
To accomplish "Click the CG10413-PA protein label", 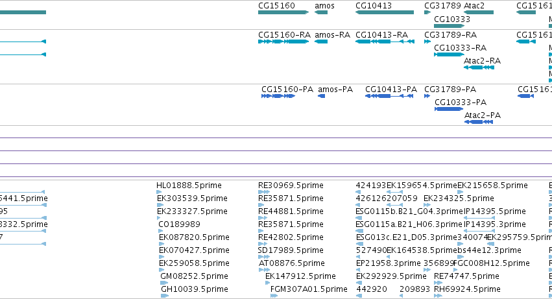I will click(x=390, y=90).
